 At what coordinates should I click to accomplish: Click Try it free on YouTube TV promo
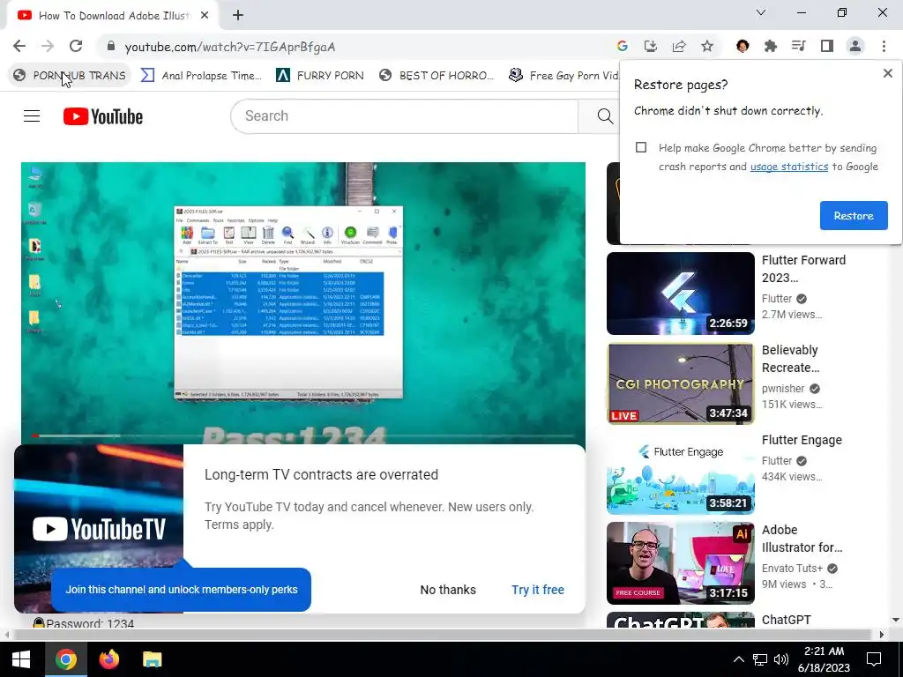(537, 590)
